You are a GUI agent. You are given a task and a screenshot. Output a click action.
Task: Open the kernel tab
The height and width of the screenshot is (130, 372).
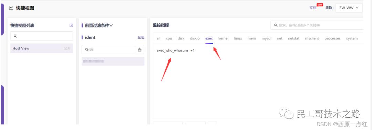[223, 38]
